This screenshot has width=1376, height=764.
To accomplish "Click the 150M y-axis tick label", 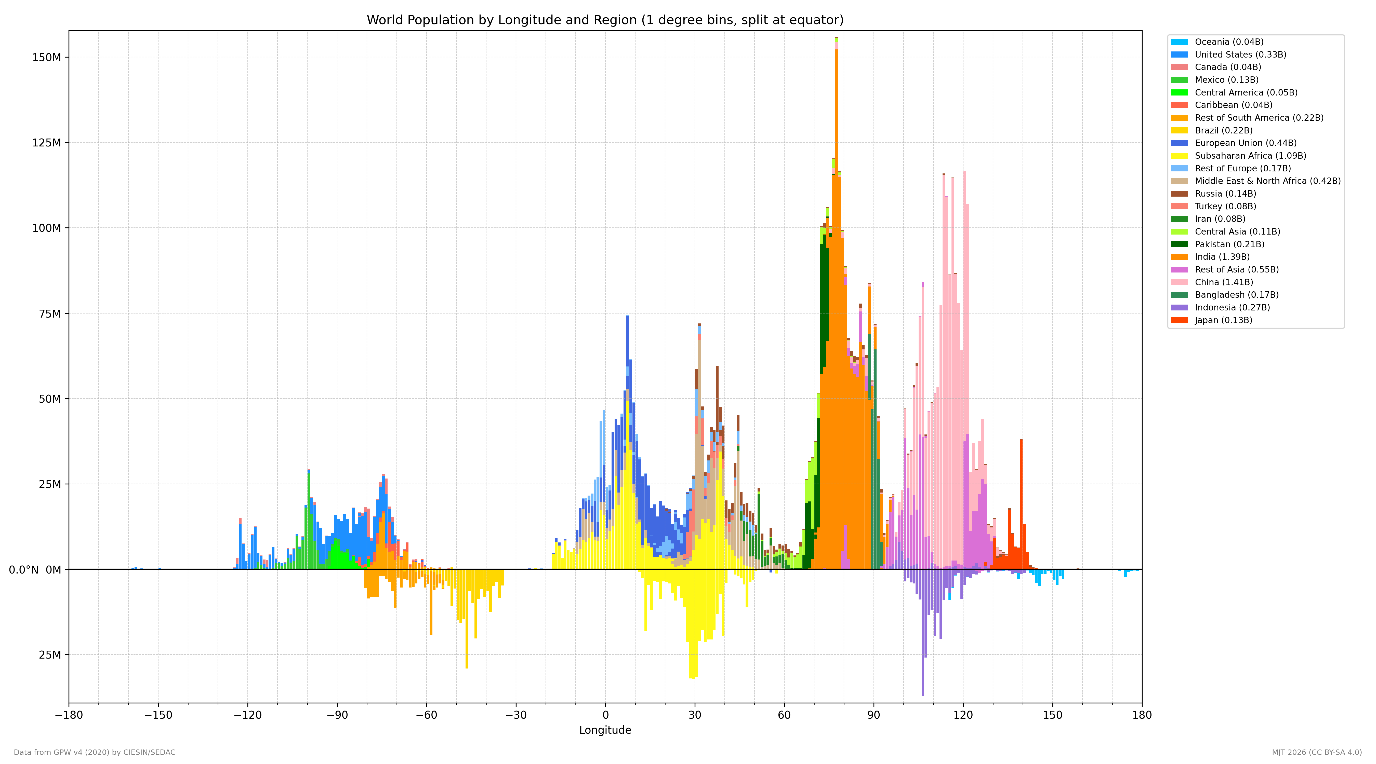I will [46, 57].
